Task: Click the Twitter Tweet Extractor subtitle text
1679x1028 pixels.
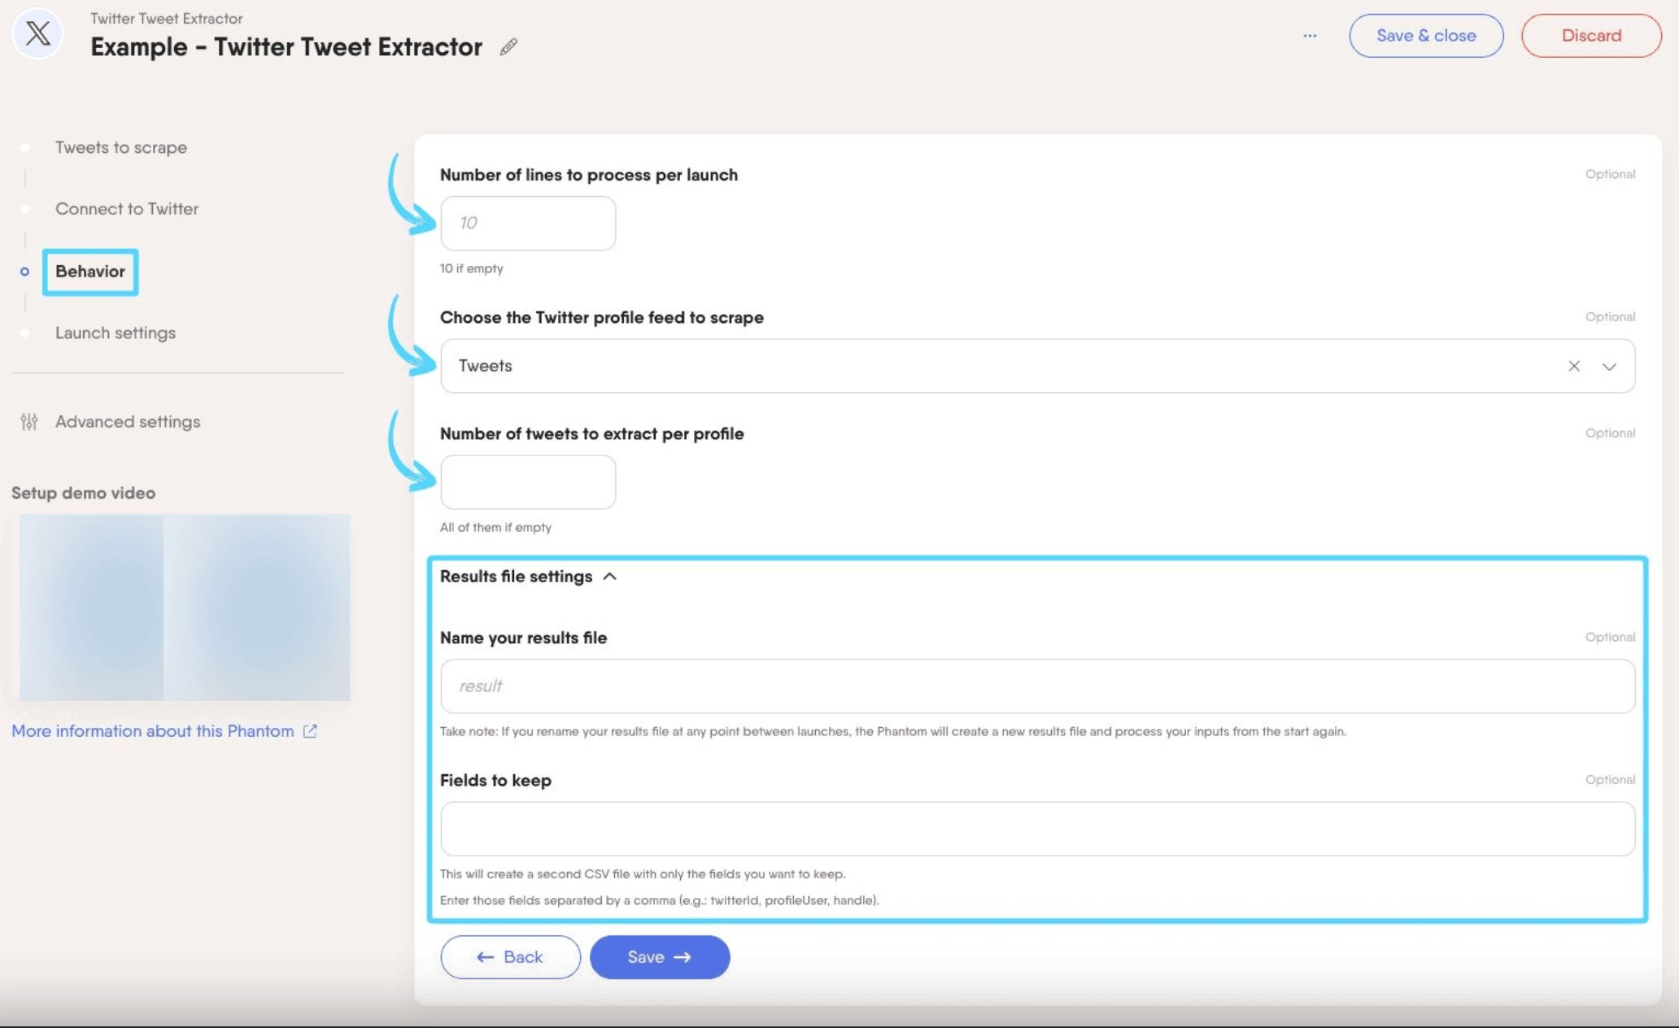Action: [x=166, y=18]
